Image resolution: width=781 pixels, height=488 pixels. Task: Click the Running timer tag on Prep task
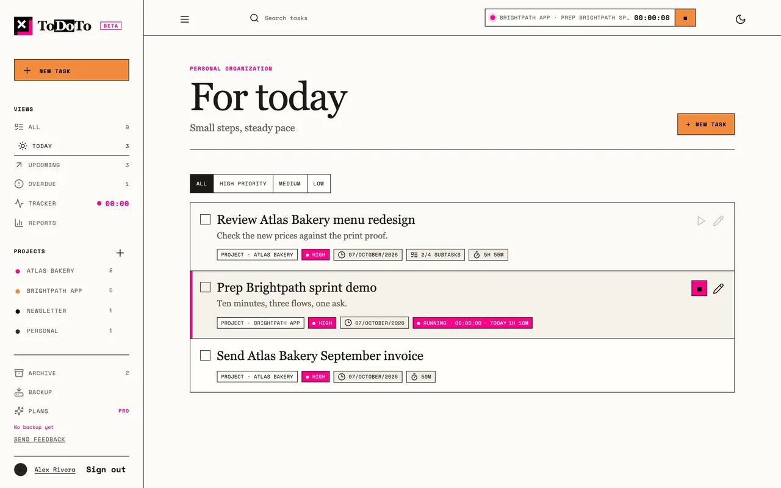(472, 323)
